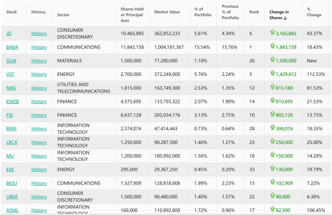Screen dimensions: 332x215
Task: Open the KWEB ticker link
Action: [13, 102]
